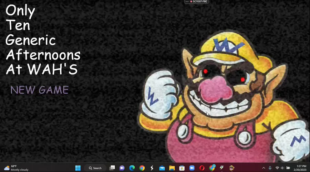Open the Windows Start menu
Image resolution: width=310 pixels, height=172 pixels.
(x=78, y=168)
